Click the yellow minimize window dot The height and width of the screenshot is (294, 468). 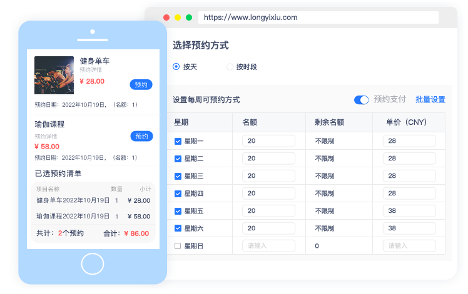(x=178, y=17)
